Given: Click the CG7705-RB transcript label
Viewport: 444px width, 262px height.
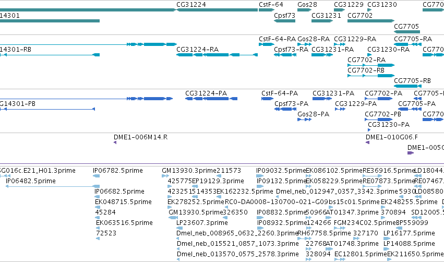Looking at the screenshot, I should click(412, 81).
